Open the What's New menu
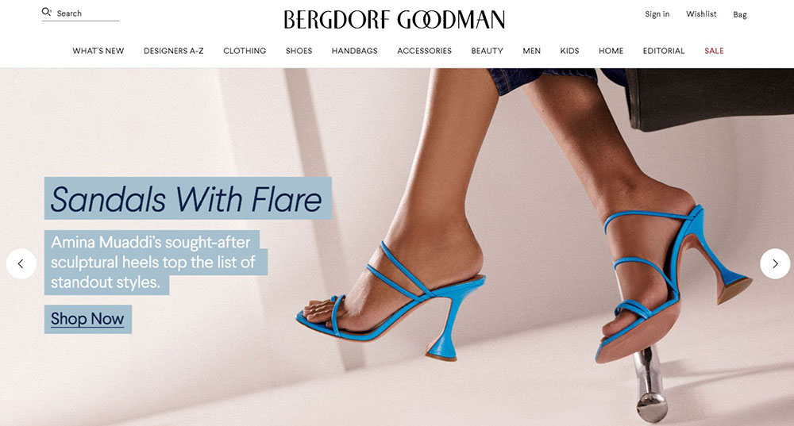This screenshot has height=426, width=794. pyautogui.click(x=98, y=51)
